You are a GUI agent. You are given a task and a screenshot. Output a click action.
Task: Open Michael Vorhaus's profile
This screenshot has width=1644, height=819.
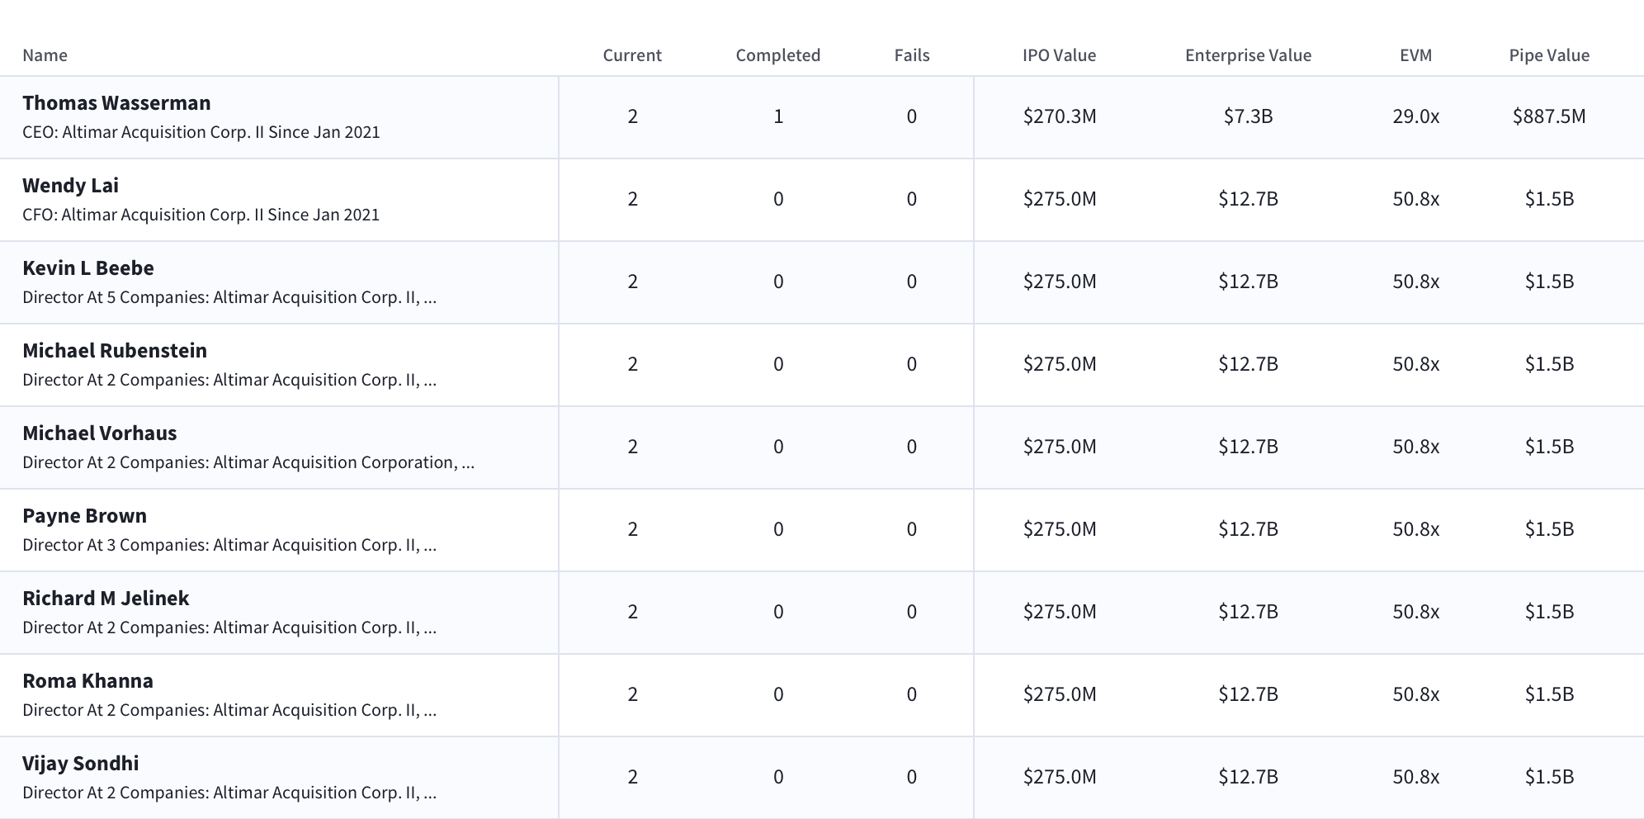click(100, 433)
